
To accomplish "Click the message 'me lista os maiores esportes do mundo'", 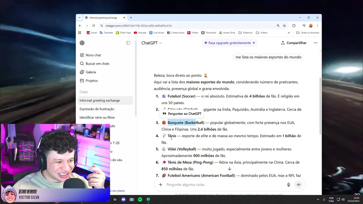I will tap(268, 57).
